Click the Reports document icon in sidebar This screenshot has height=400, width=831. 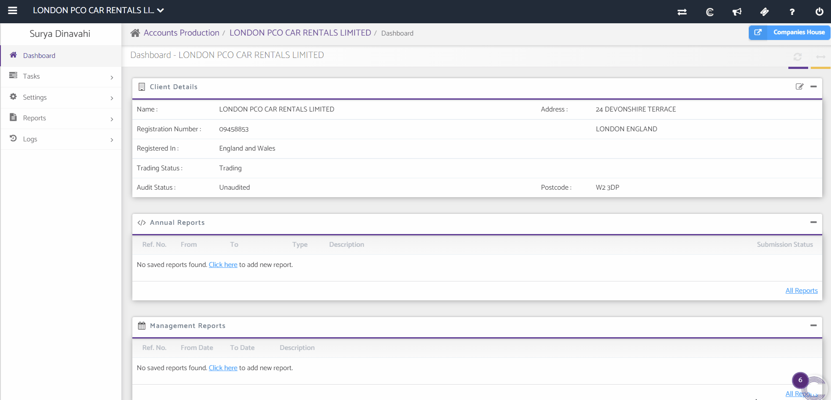coord(13,117)
